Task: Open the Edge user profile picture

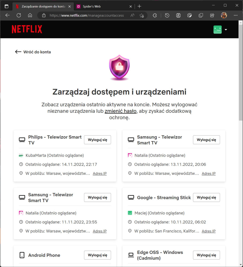Action: (x=224, y=15)
